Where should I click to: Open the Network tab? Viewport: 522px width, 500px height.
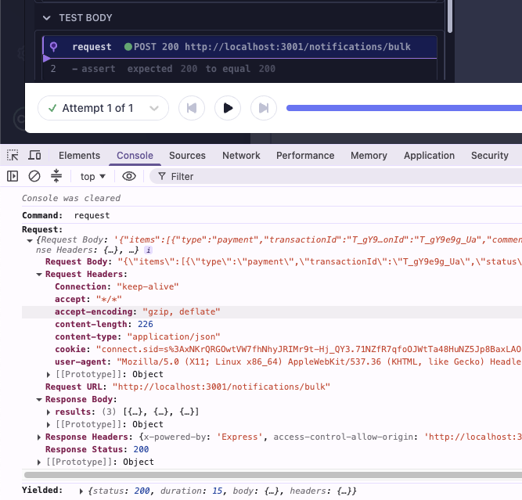tap(241, 156)
